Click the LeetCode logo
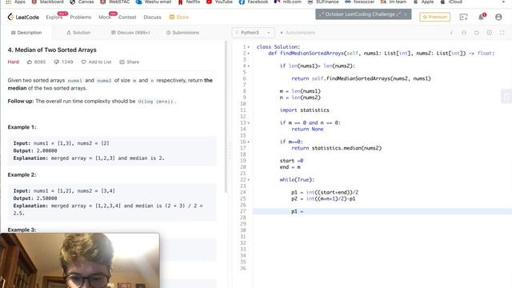Image resolution: width=512 pixels, height=288 pixels. click(23, 17)
